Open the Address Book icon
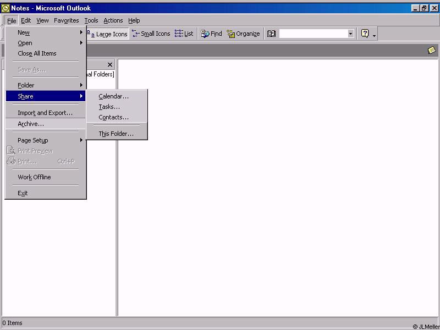The width and height of the screenshot is (440, 330). pos(271,34)
